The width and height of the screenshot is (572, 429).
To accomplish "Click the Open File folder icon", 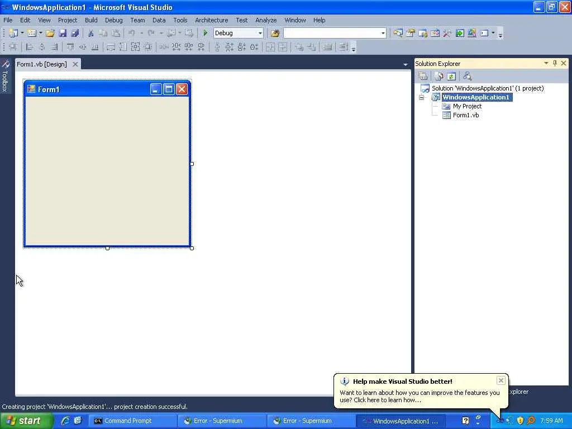I will 50,33.
